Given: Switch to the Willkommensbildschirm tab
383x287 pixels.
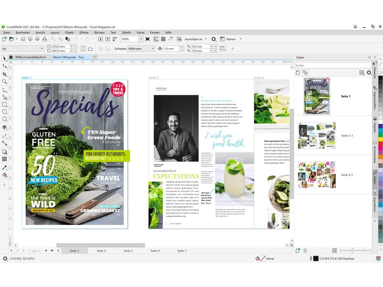Looking at the screenshot, I should click(x=31, y=57).
